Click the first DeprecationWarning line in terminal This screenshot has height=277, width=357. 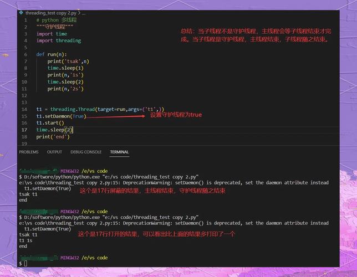click(174, 183)
